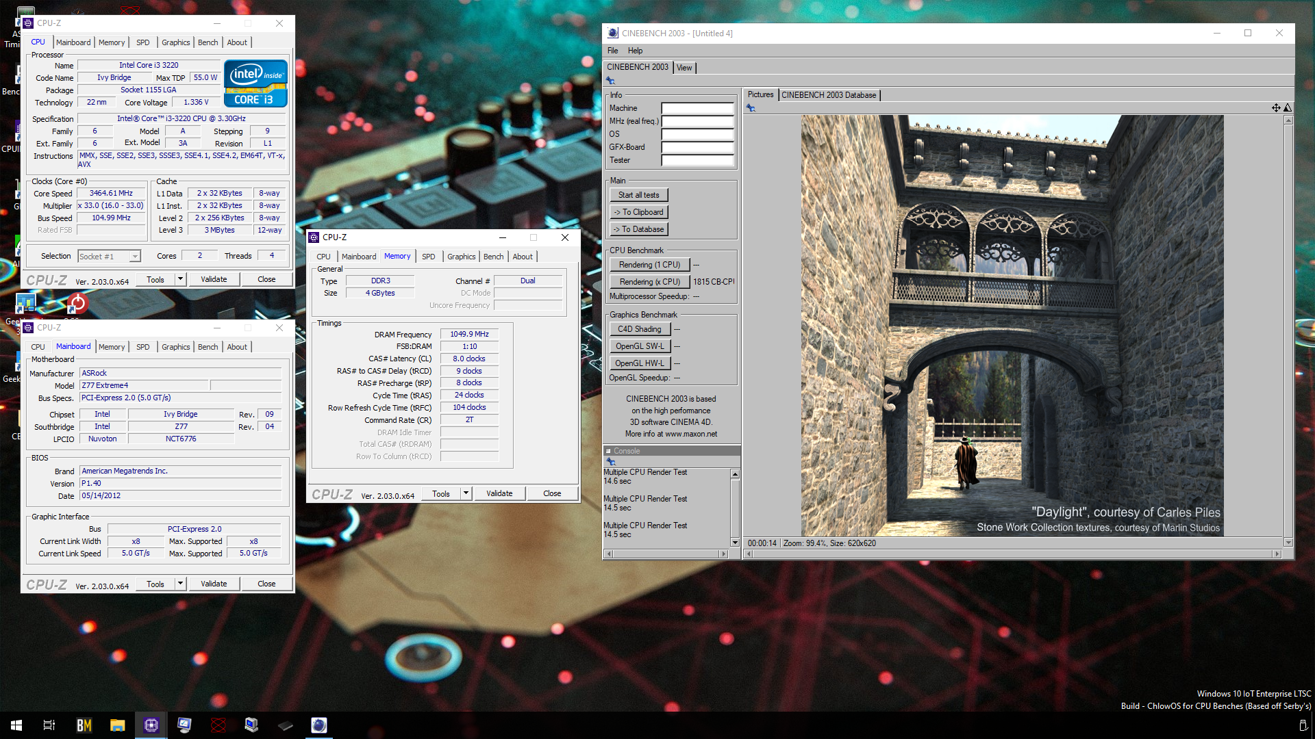Open File Explorer from taskbar

coord(117,725)
